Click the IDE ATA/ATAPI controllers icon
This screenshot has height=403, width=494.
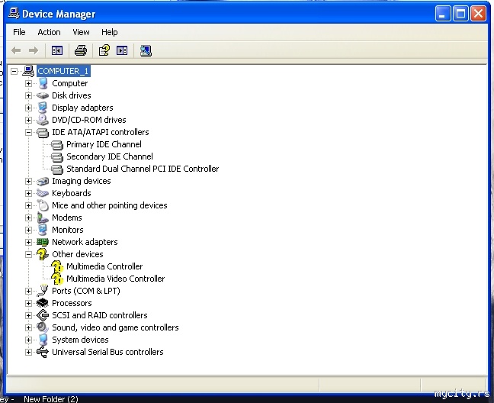coord(43,133)
